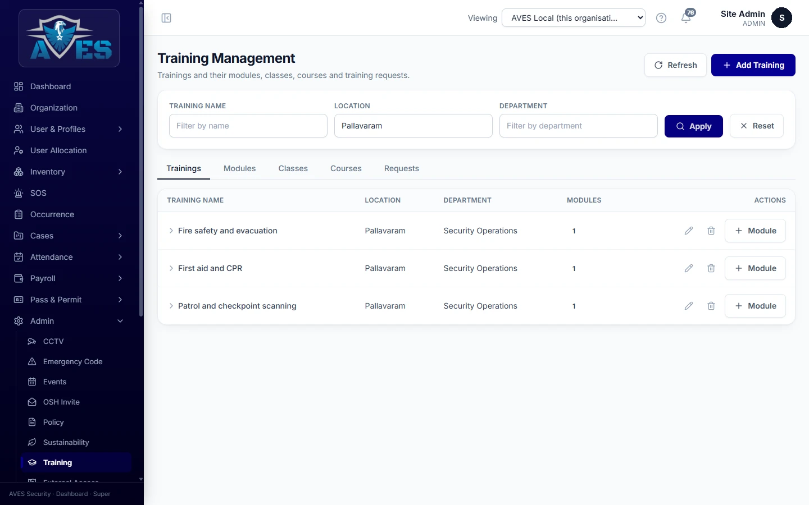Expand First aid and CPR row
This screenshot has width=809, height=505.
point(171,268)
